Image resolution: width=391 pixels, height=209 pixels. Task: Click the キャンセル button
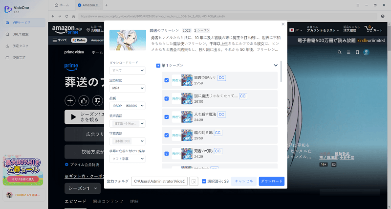point(244,181)
